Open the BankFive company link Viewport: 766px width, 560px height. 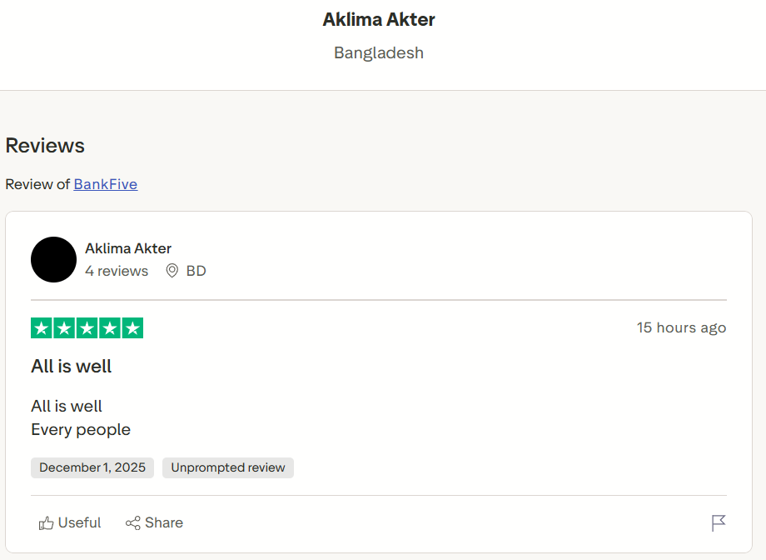pos(106,184)
